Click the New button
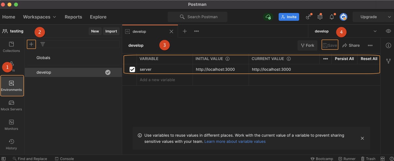394x161 pixels. tap(95, 31)
